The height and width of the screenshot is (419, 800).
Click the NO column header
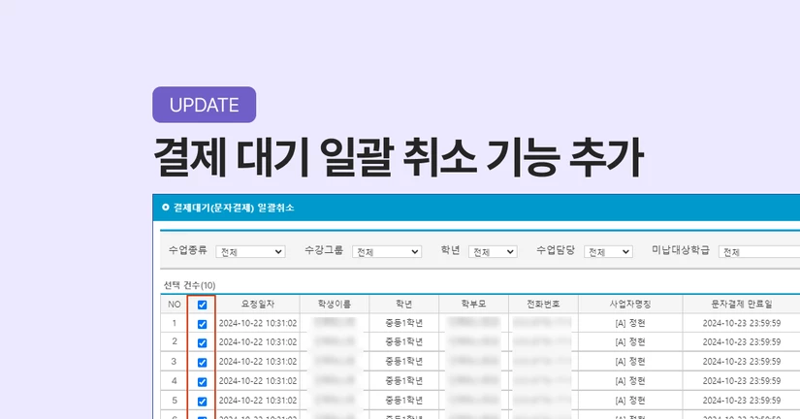point(174,305)
